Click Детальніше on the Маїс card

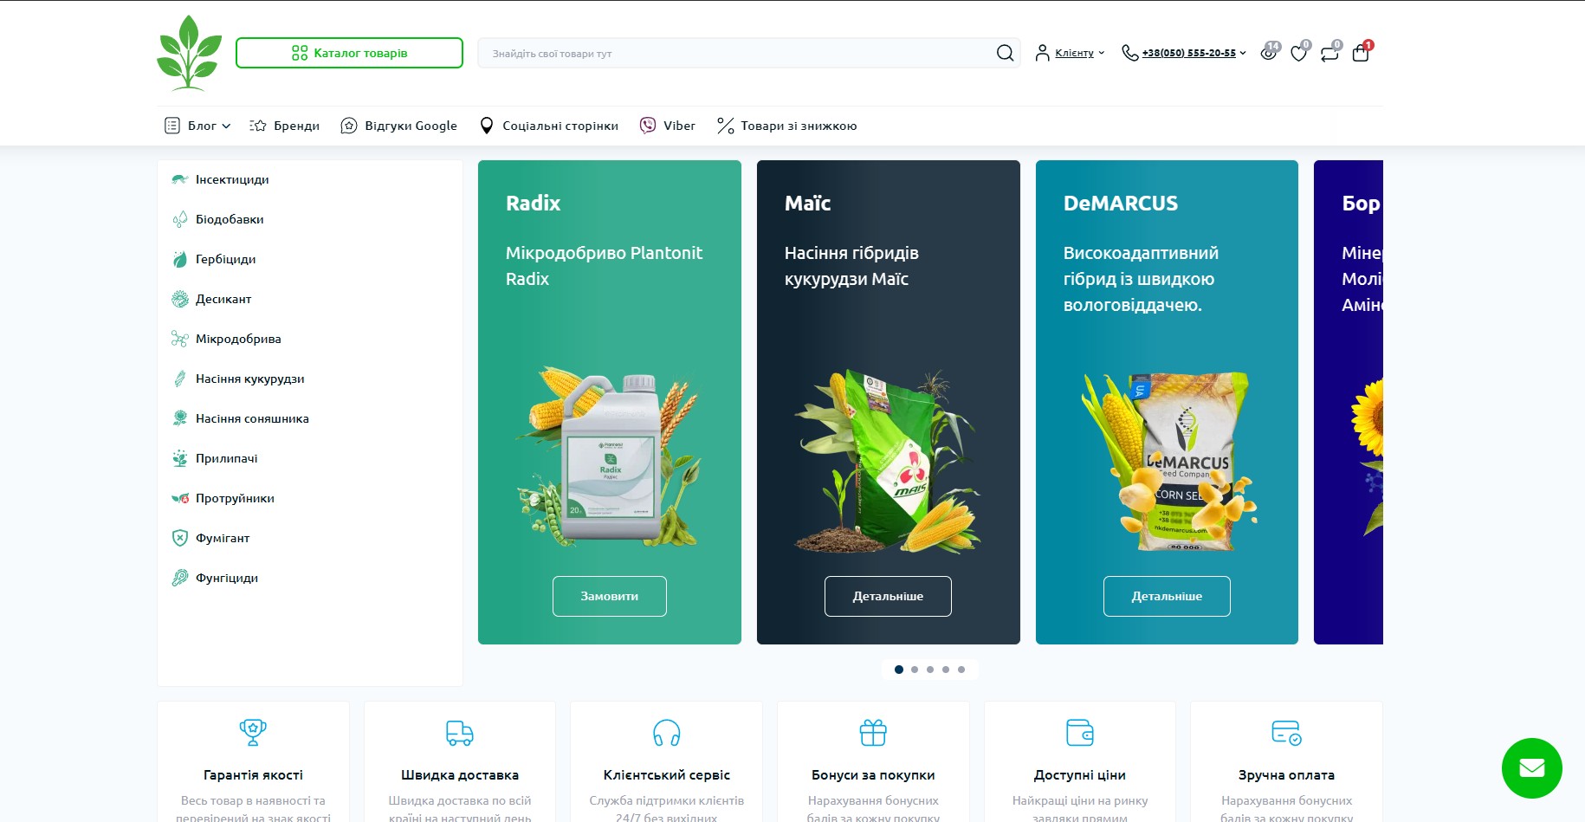(x=888, y=596)
